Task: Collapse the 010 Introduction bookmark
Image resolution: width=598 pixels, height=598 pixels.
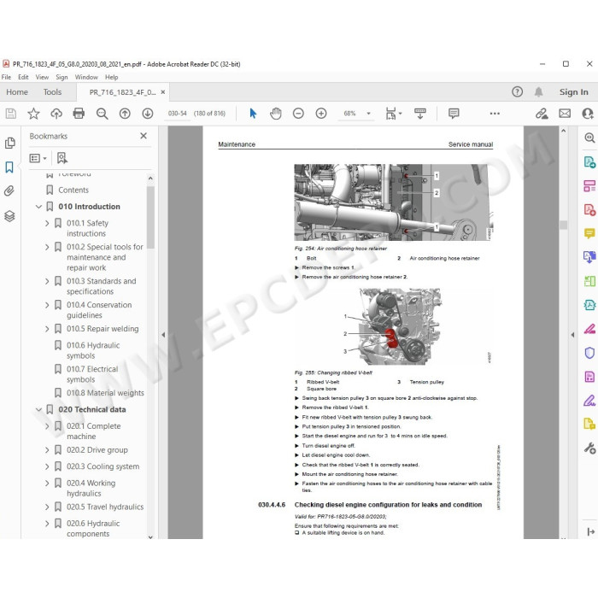Action: coord(38,207)
